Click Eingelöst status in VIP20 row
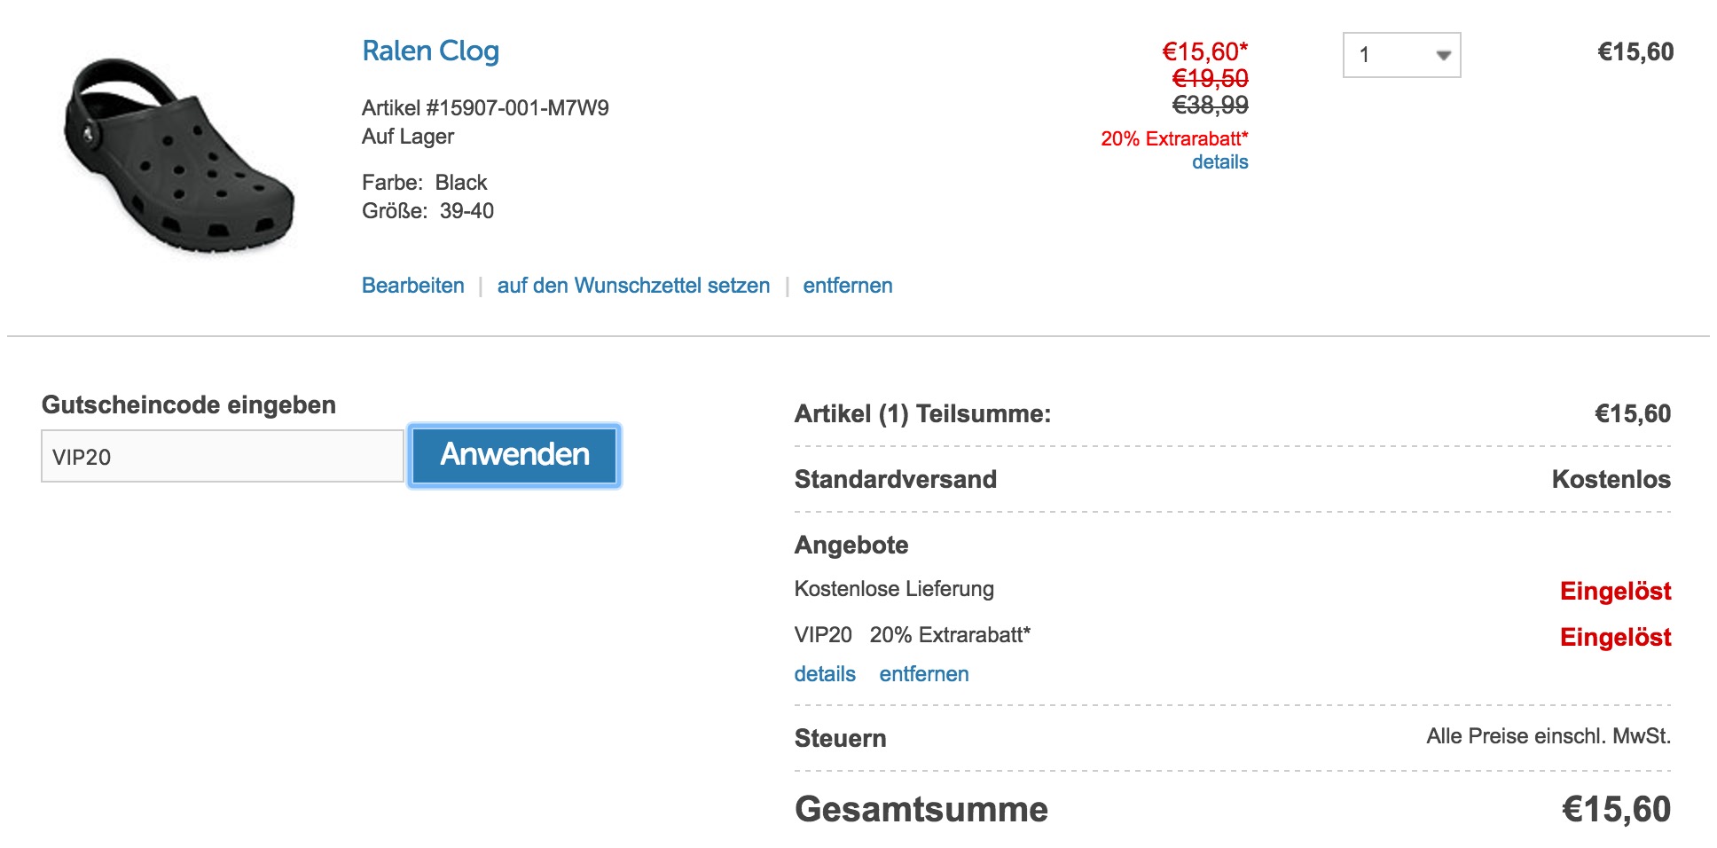Viewport: 1717px width, 848px height. coord(1615,638)
